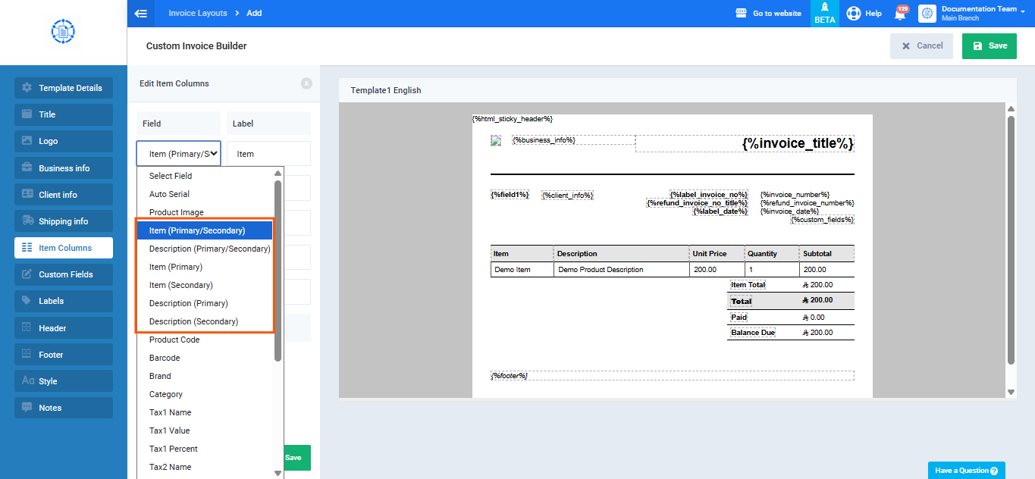Screen dimensions: 1035x479
Task: Click {%business_info%} placeholder in preview
Action: click(x=544, y=140)
